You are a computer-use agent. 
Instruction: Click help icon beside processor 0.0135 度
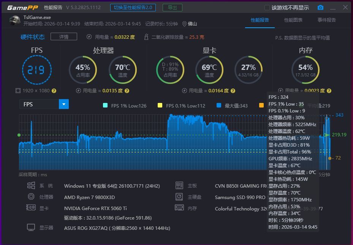point(127,91)
